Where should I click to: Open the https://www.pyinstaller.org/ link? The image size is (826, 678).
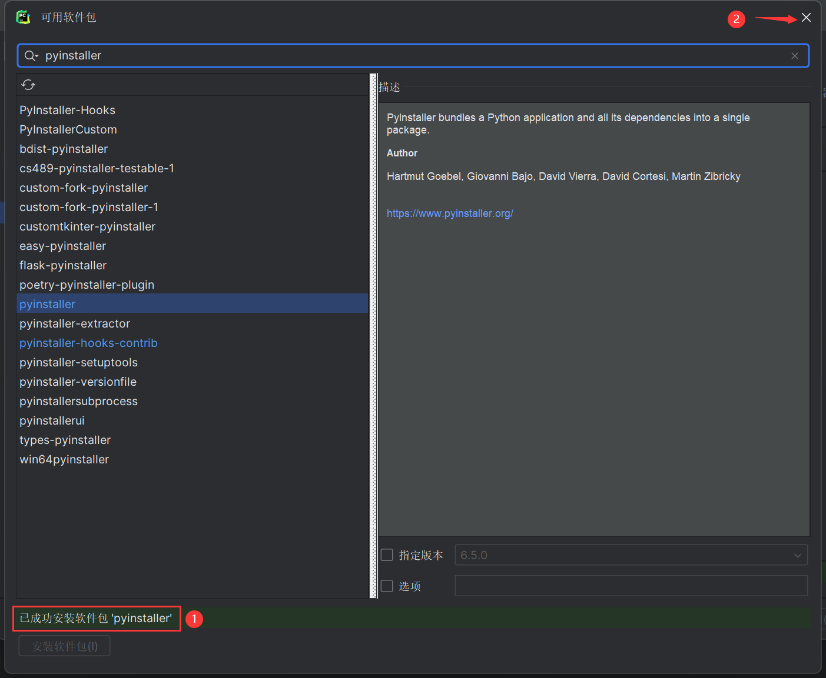click(450, 213)
